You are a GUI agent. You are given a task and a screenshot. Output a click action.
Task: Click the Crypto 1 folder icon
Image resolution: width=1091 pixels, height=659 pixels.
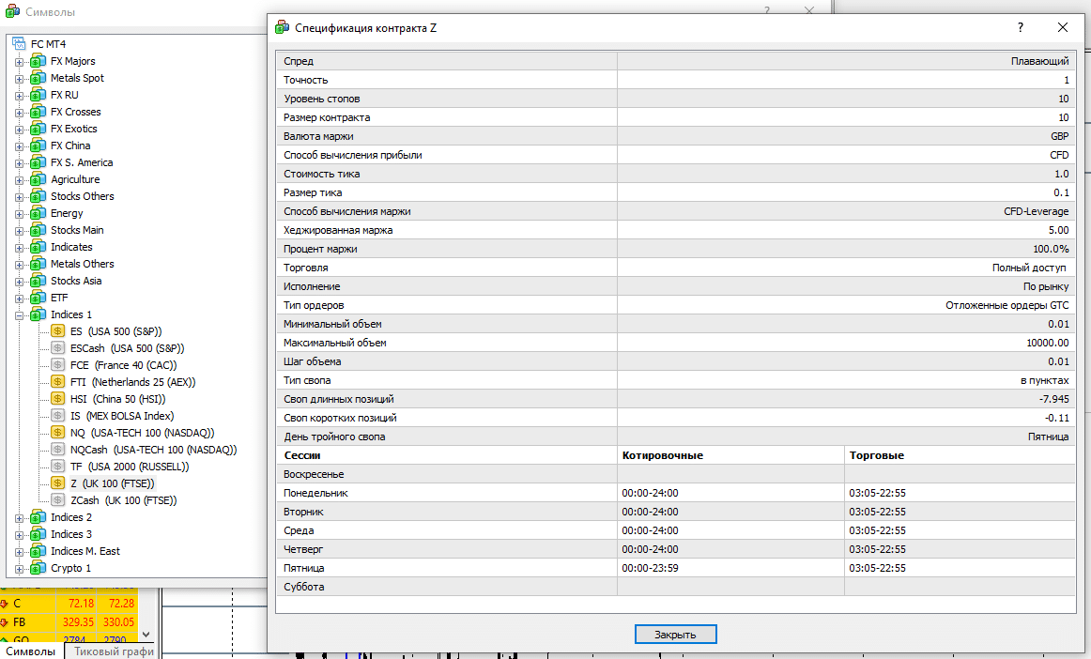click(x=38, y=568)
